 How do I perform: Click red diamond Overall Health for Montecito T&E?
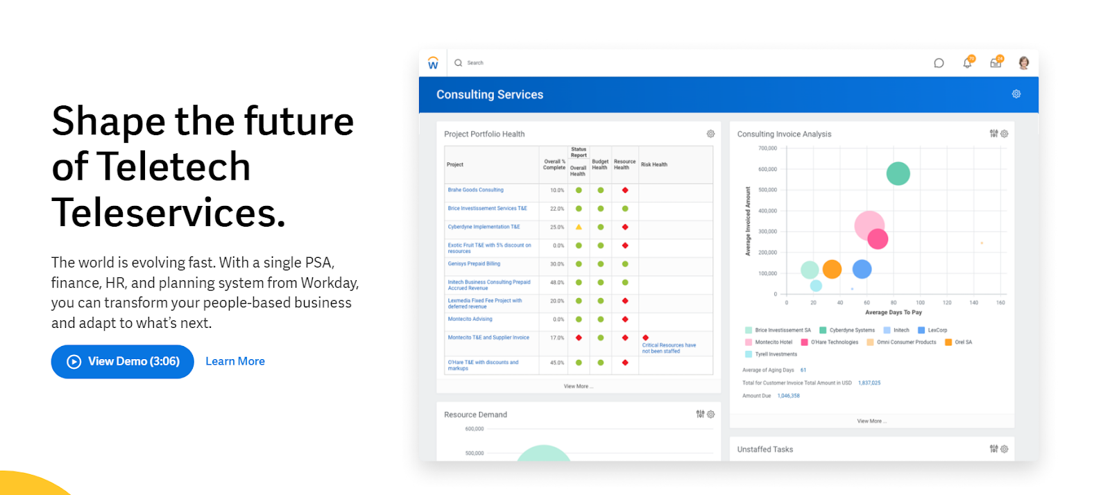[579, 338]
